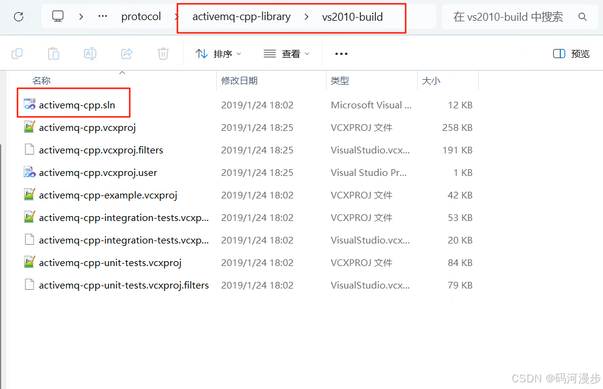Click the activemq-cpp.vcxproj file icon
The height and width of the screenshot is (389, 603).
tap(30, 127)
